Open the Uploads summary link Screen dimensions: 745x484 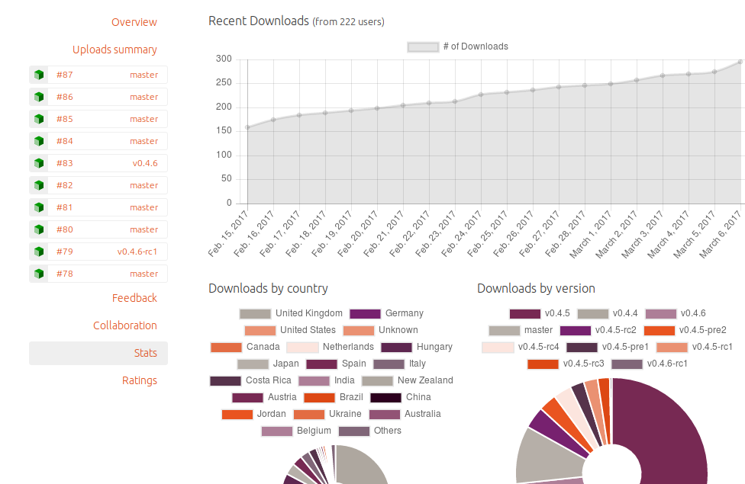pyautogui.click(x=114, y=50)
